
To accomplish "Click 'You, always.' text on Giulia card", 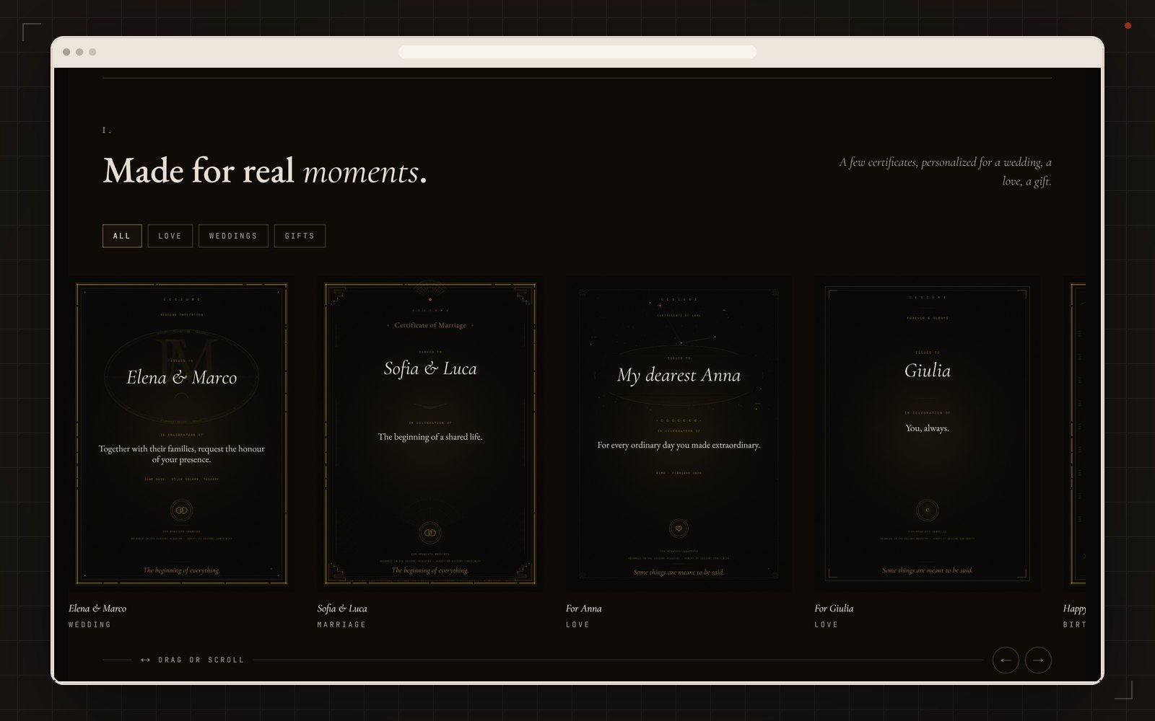I will click(928, 428).
